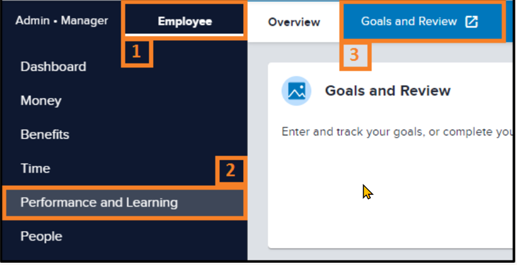Open the Benefits section
517x265 pixels.
click(45, 134)
